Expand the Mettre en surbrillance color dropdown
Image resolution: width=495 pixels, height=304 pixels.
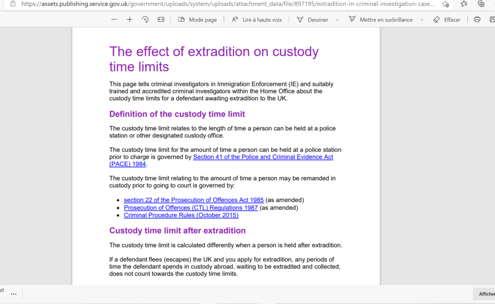pos(422,20)
